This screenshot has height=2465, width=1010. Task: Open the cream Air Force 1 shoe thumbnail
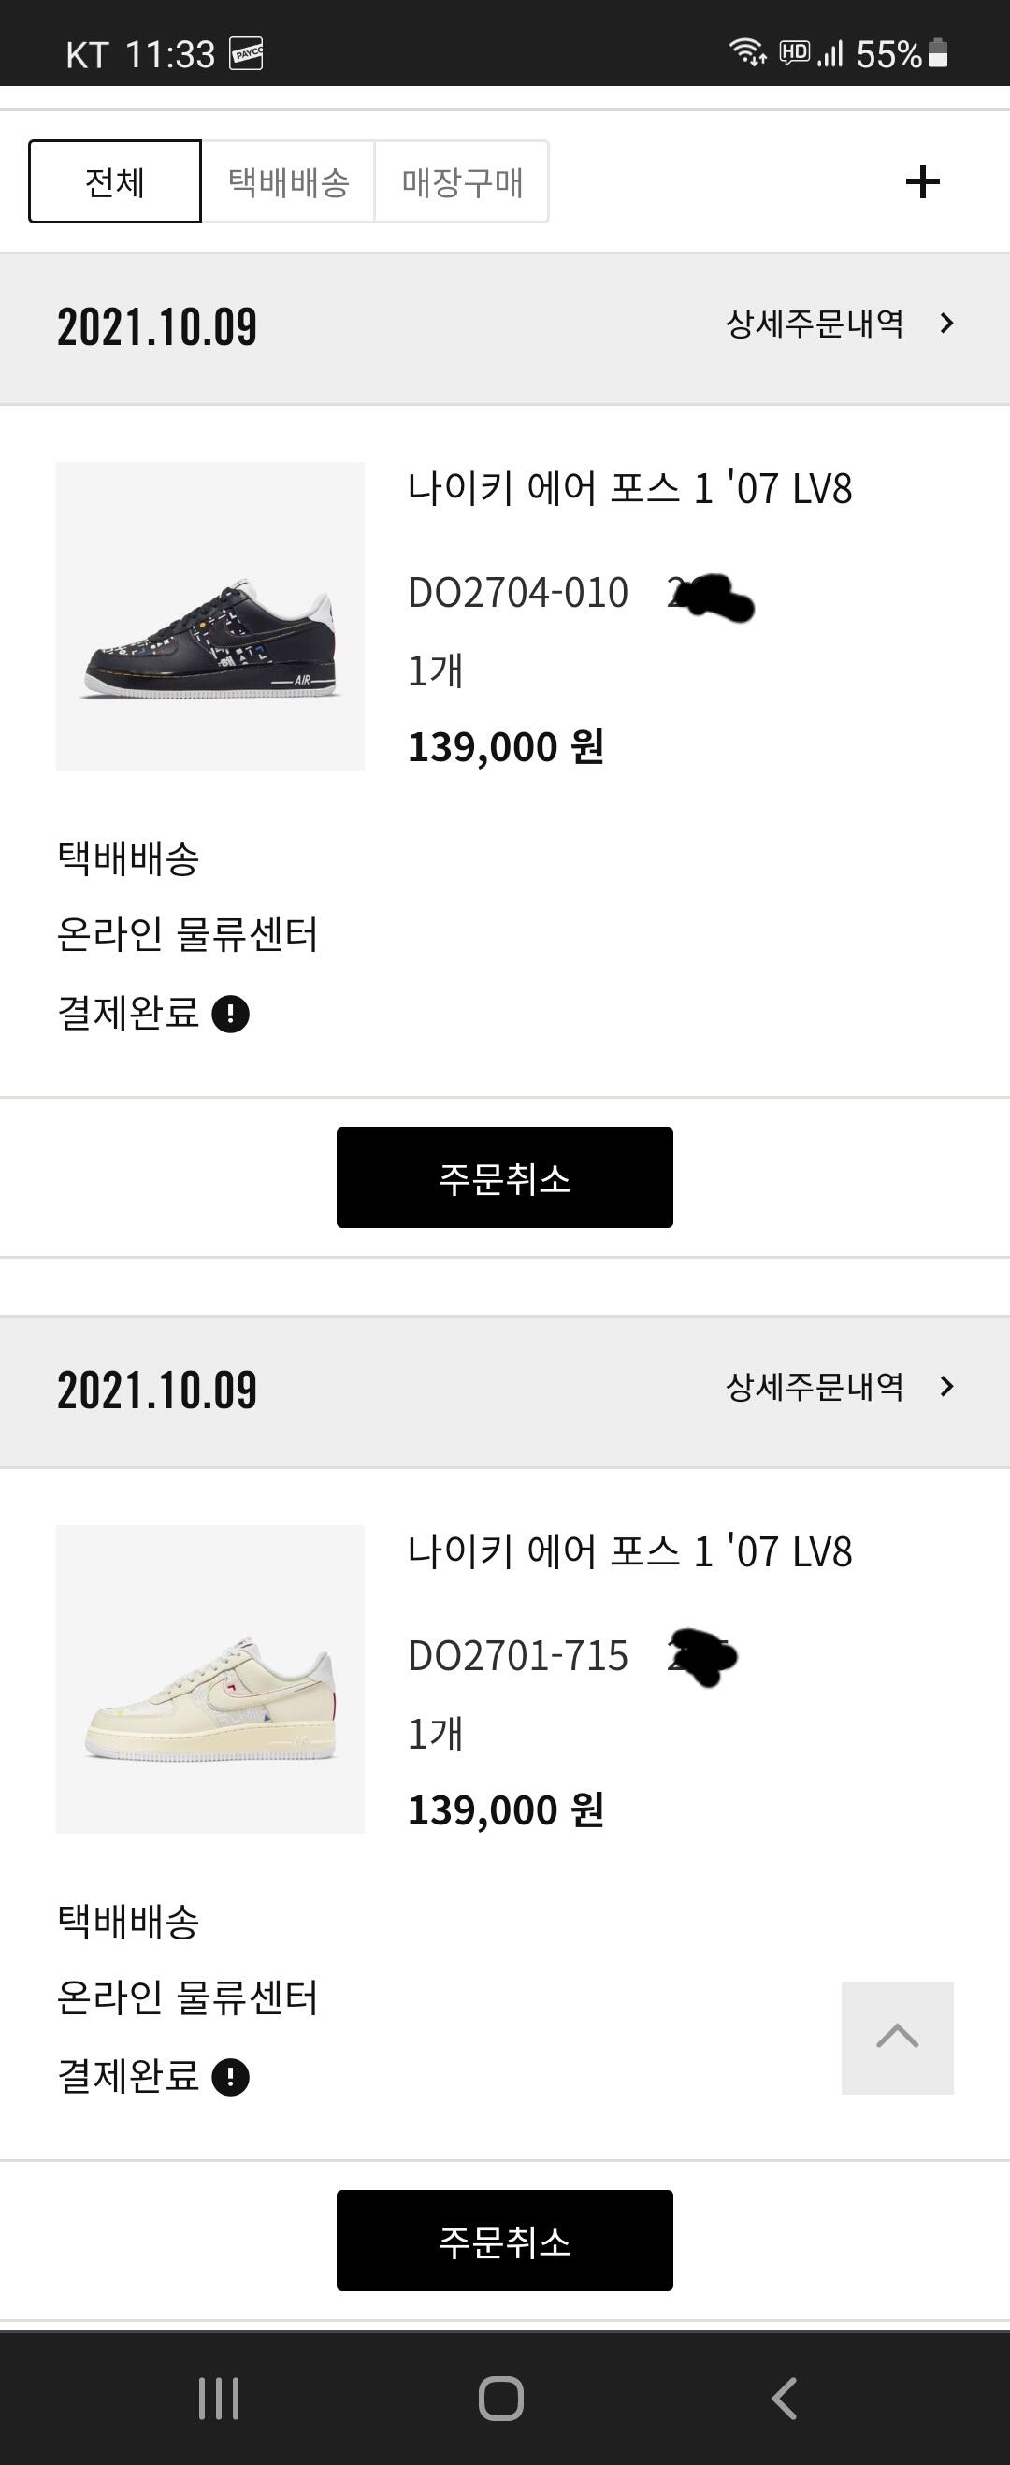[x=210, y=1679]
